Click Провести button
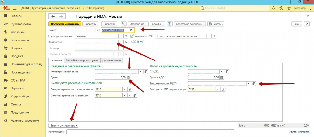The height and width of the screenshot is (137, 314). tap(109, 24)
